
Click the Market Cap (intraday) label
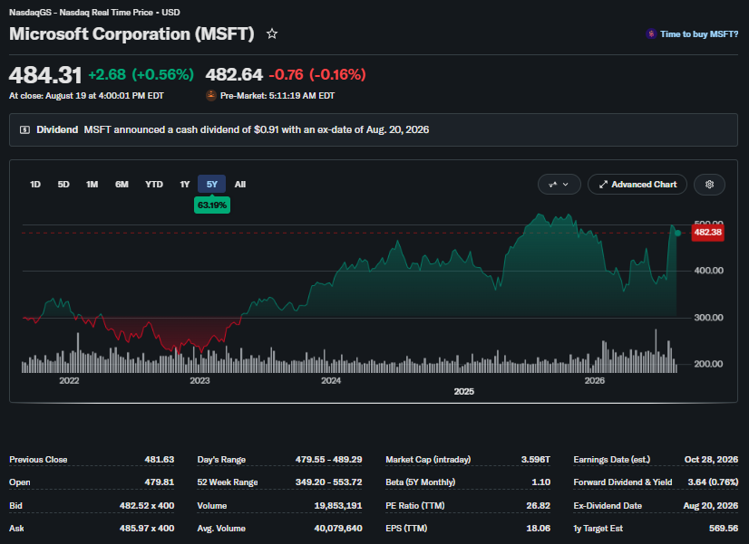point(428,460)
